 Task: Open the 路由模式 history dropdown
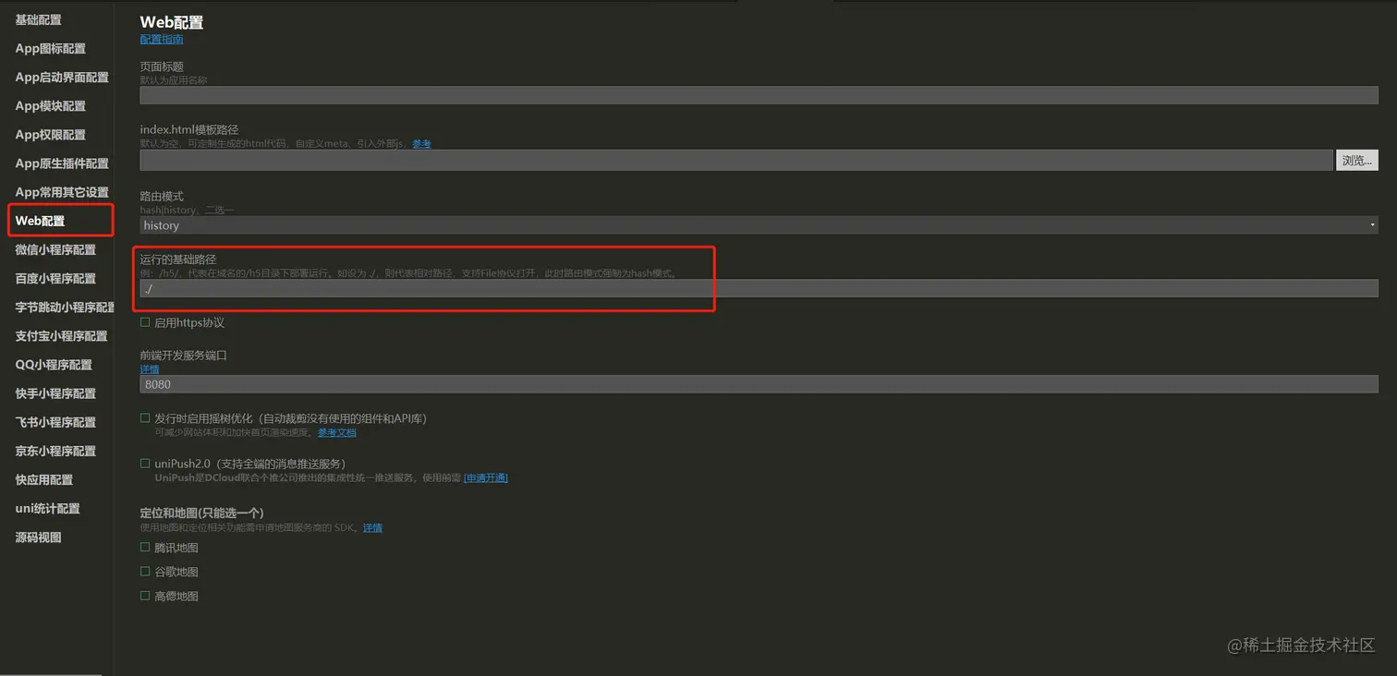tap(759, 224)
